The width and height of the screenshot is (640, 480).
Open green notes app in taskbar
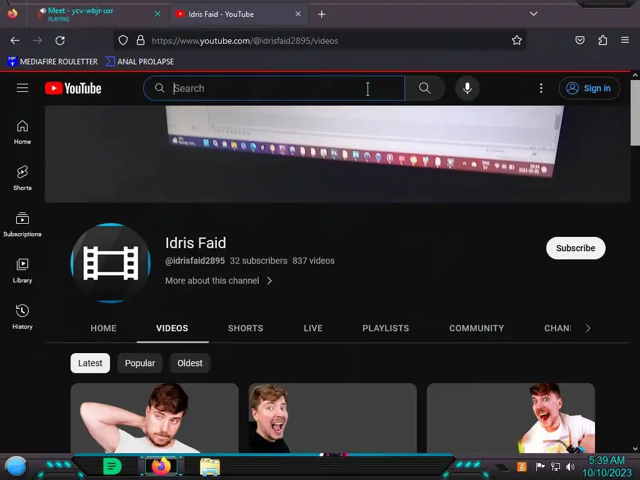point(112,466)
